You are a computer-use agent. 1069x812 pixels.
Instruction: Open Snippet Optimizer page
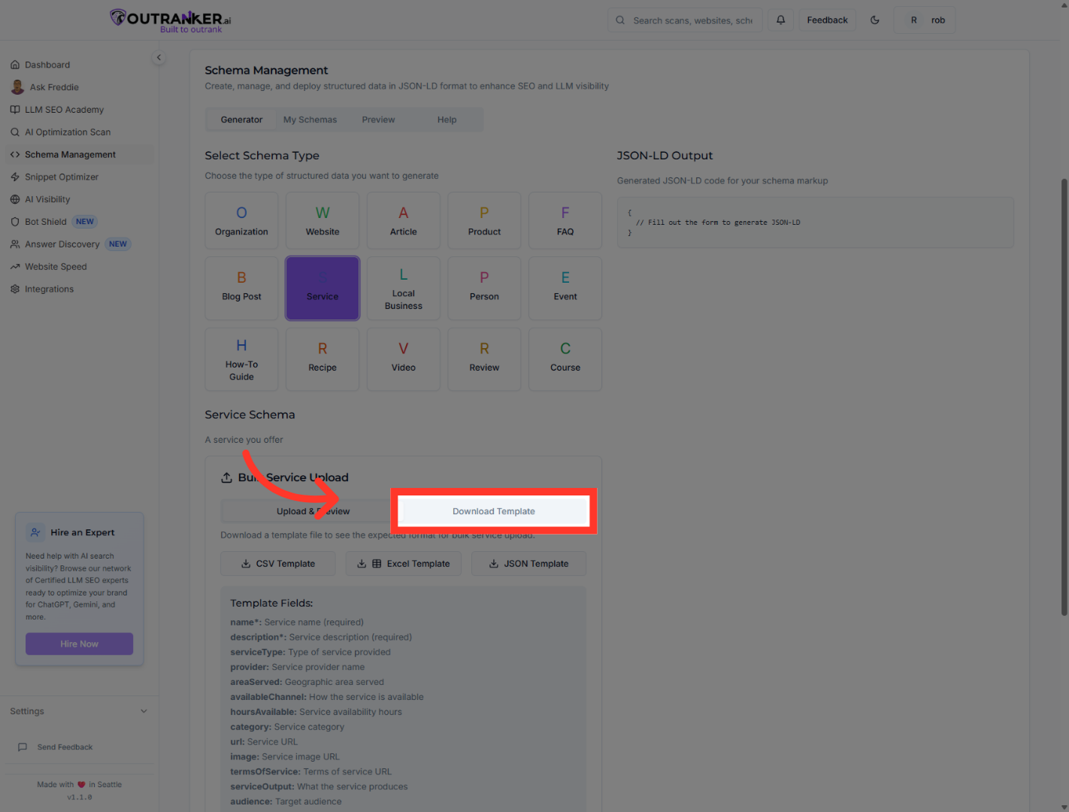click(x=62, y=177)
